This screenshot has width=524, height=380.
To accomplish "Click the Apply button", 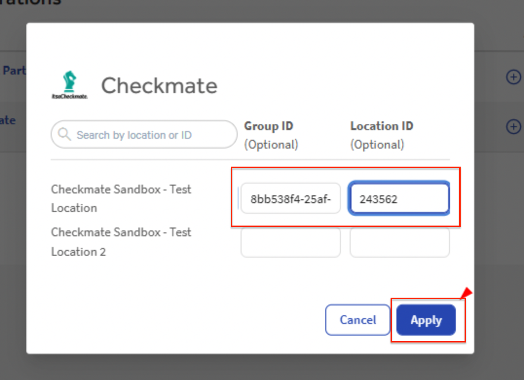I will pos(426,320).
